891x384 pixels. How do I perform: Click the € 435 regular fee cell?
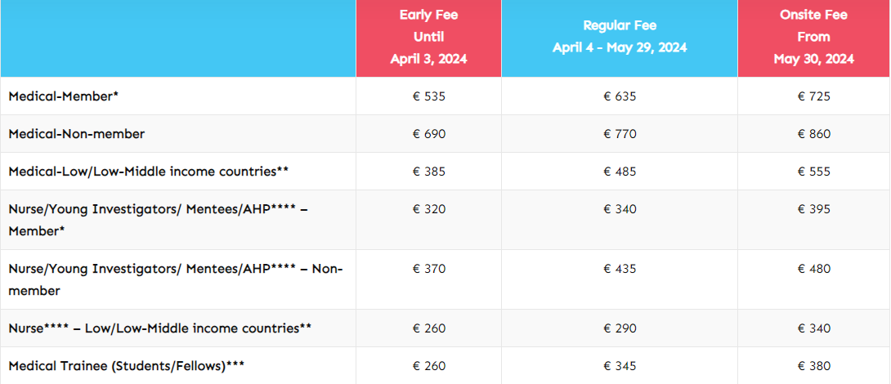[620, 269]
